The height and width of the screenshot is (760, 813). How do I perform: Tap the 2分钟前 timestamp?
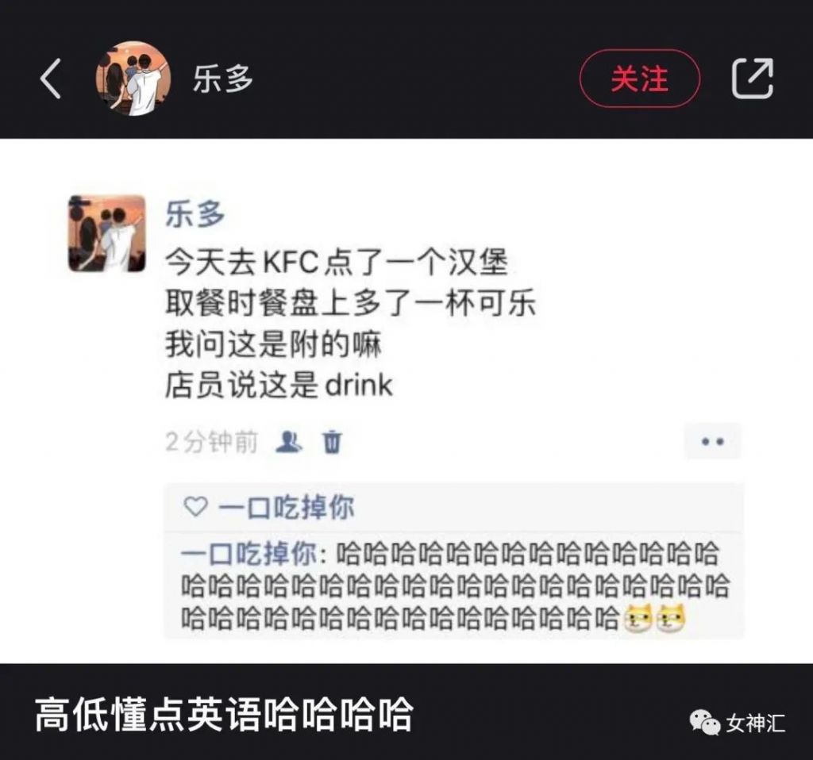[211, 442]
